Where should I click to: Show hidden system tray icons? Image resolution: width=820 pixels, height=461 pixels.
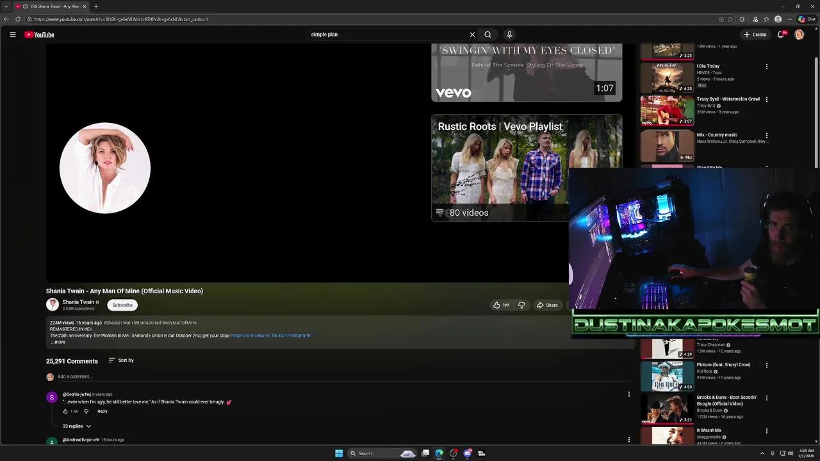pos(762,453)
